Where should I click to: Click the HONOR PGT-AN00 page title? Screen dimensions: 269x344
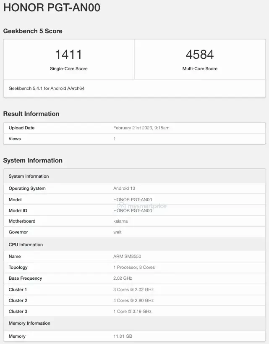coord(52,8)
